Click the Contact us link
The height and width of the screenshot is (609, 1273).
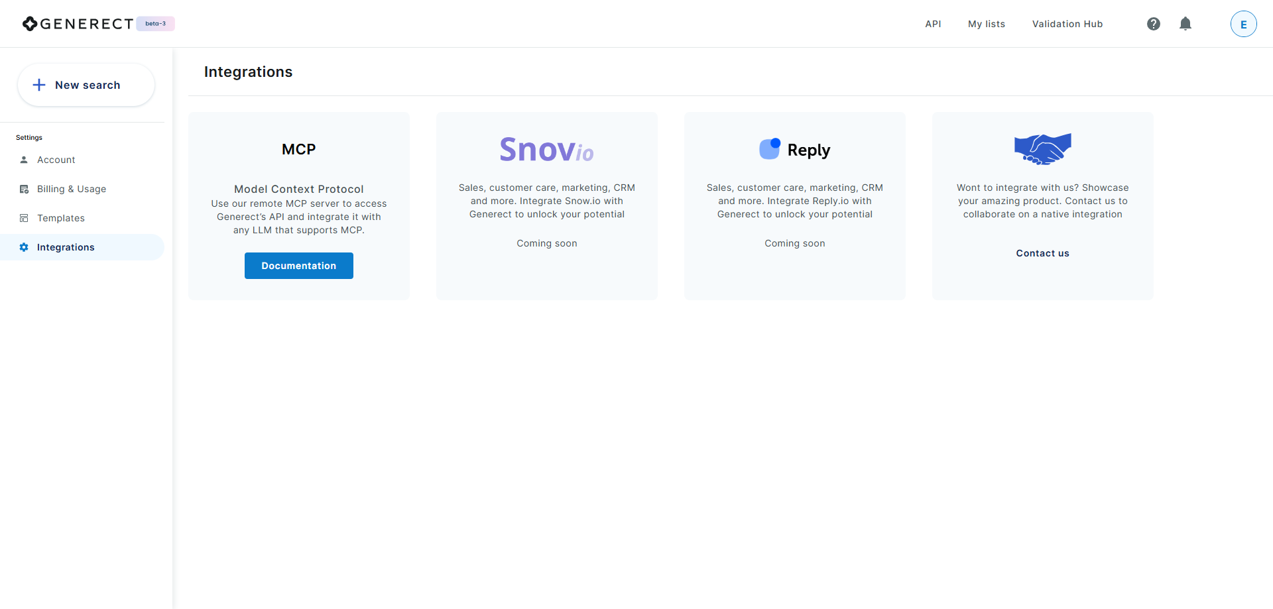tap(1043, 253)
